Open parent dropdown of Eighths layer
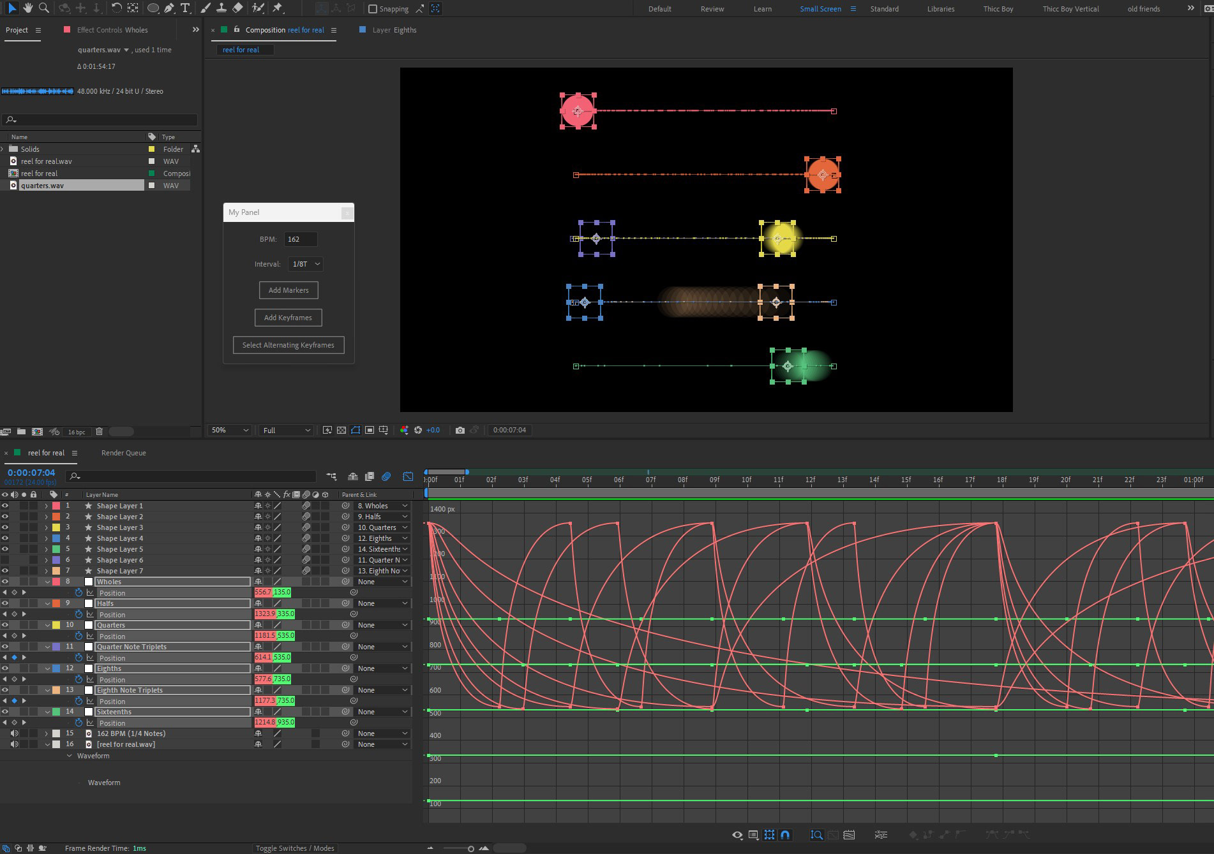1214x854 pixels. tap(382, 668)
